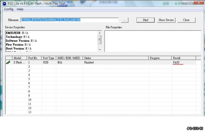Click the Result column header
The width and height of the screenshot is (205, 131).
pos(184,58)
